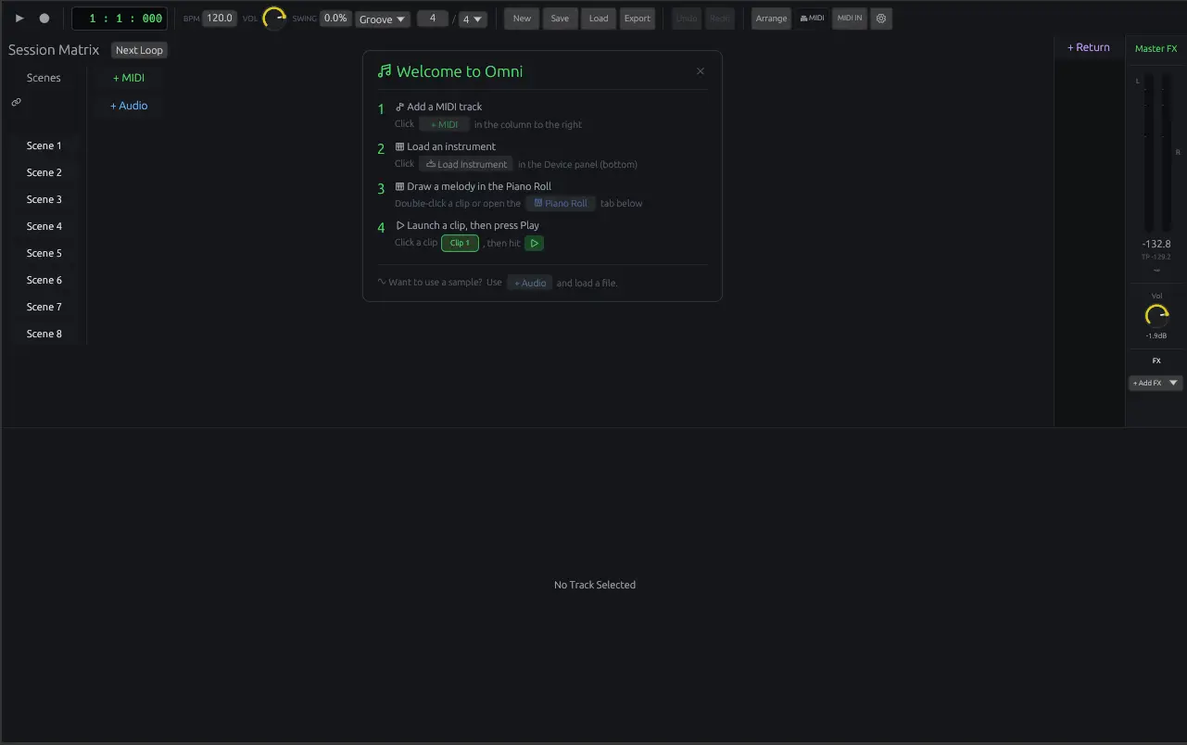This screenshot has width=1187, height=745.
Task: Click the link icon under Scenes
Action: [x=16, y=102]
